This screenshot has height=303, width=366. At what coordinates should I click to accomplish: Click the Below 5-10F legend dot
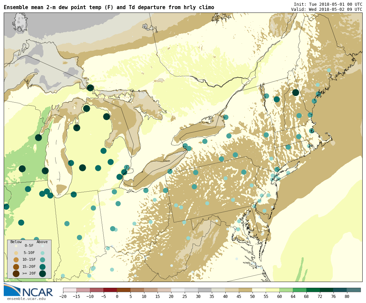click(16, 253)
